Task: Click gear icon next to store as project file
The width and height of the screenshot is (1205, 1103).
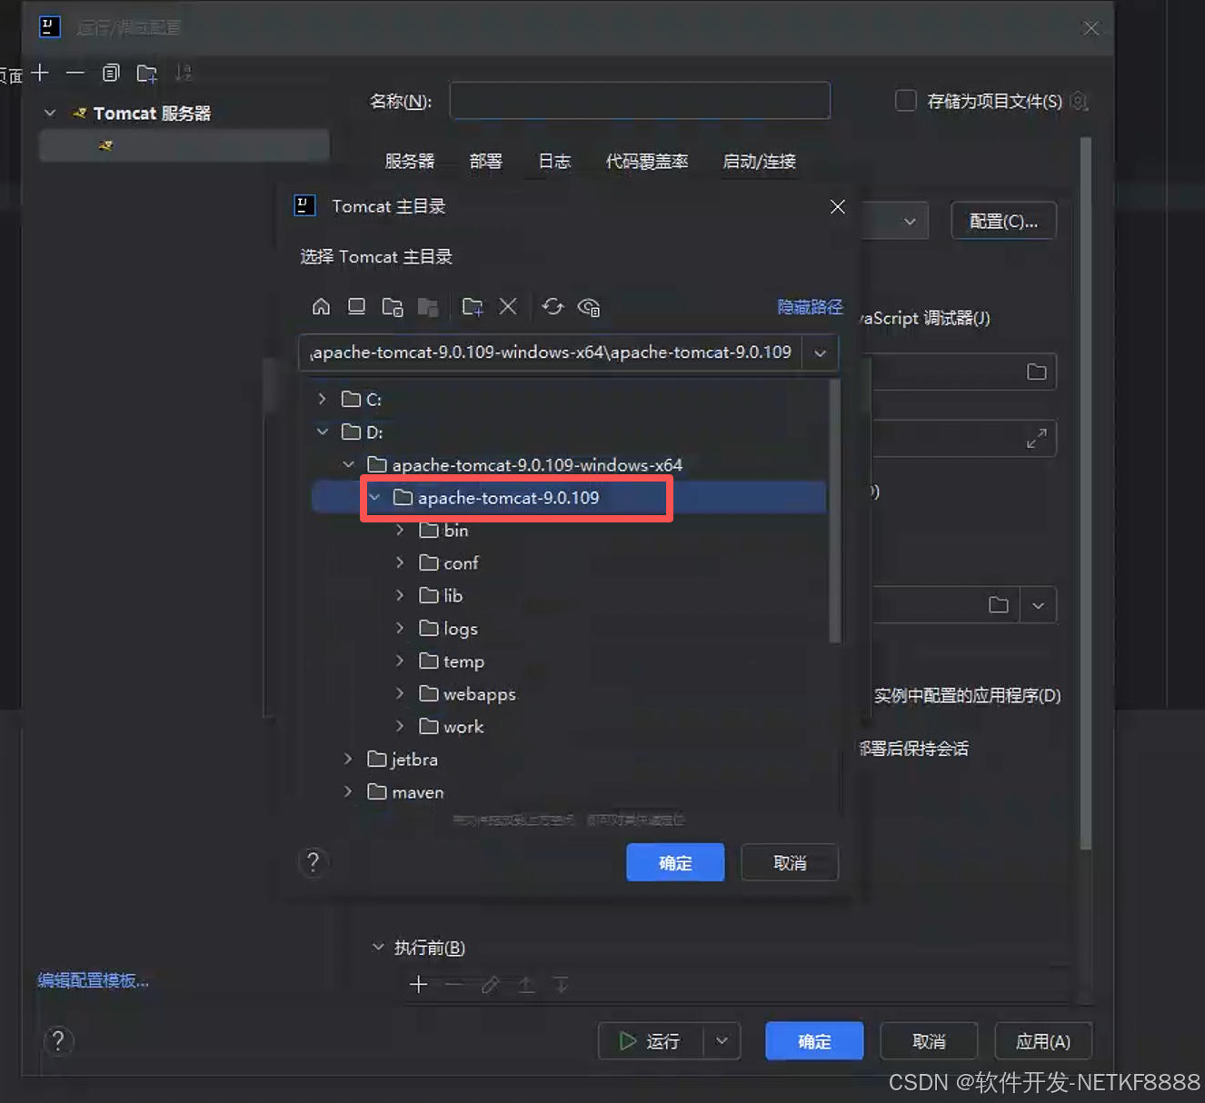Action: click(x=1079, y=101)
